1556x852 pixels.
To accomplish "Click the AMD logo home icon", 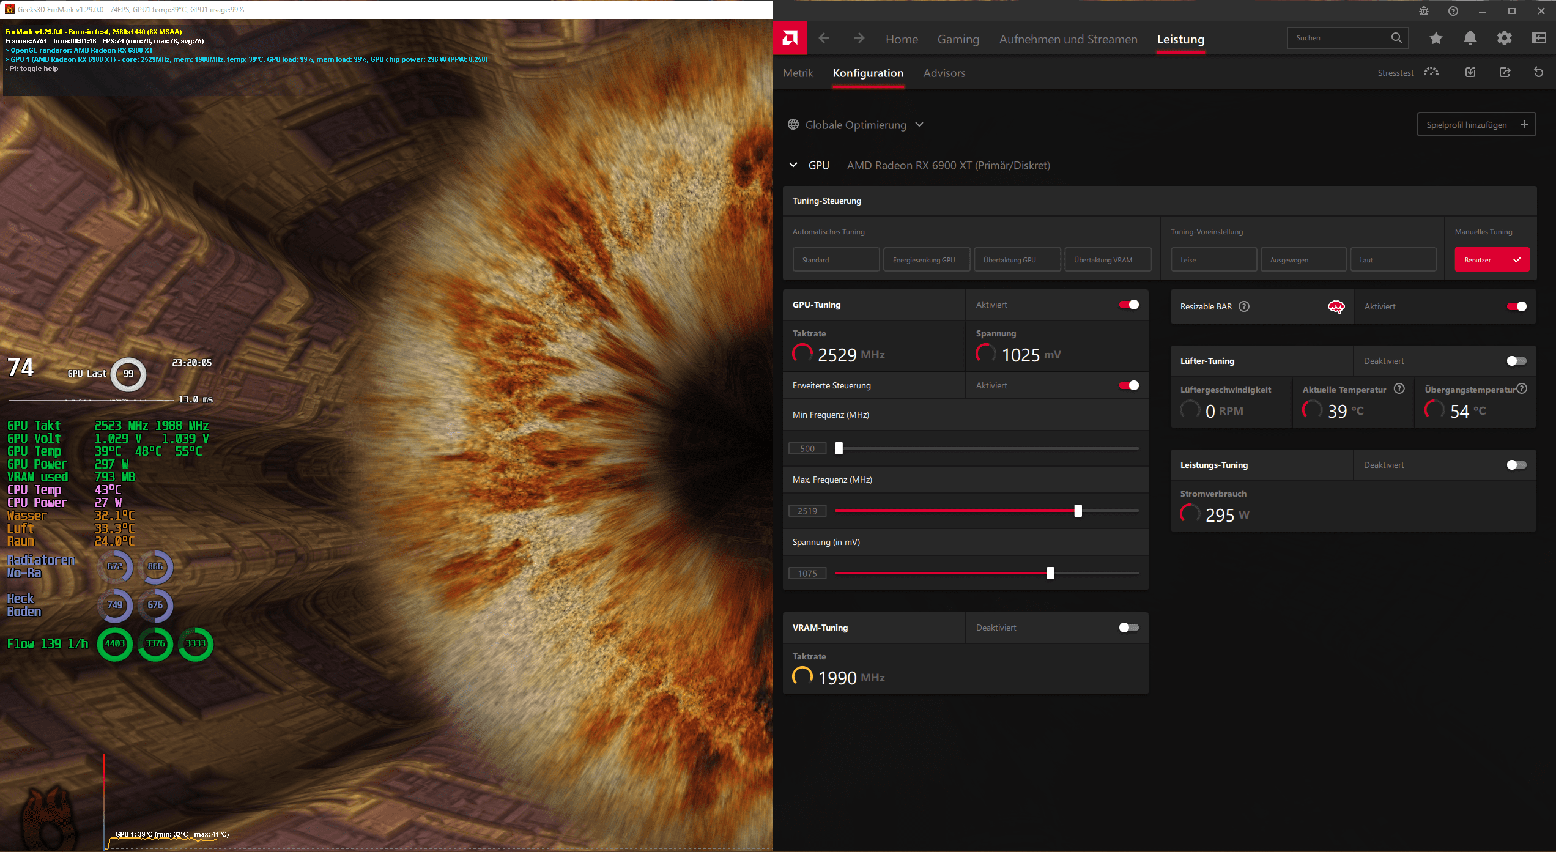I will (790, 39).
